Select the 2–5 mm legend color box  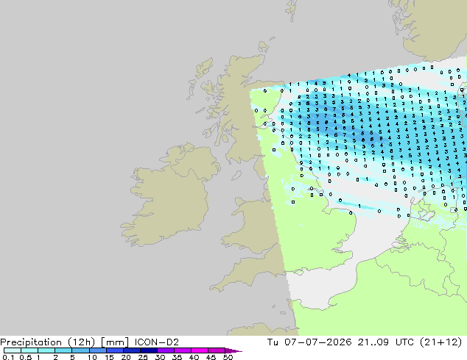(x=63, y=350)
